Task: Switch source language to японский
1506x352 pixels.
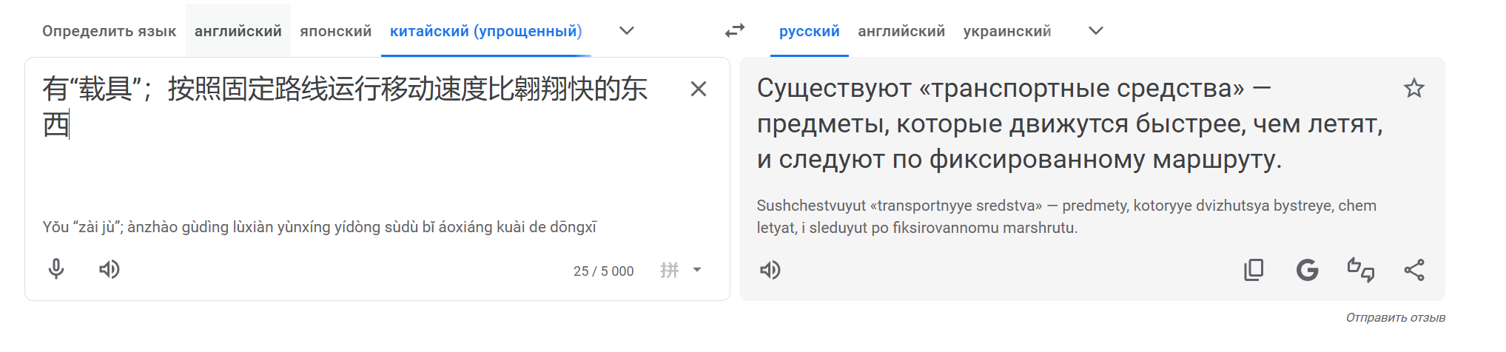Action: (x=335, y=31)
